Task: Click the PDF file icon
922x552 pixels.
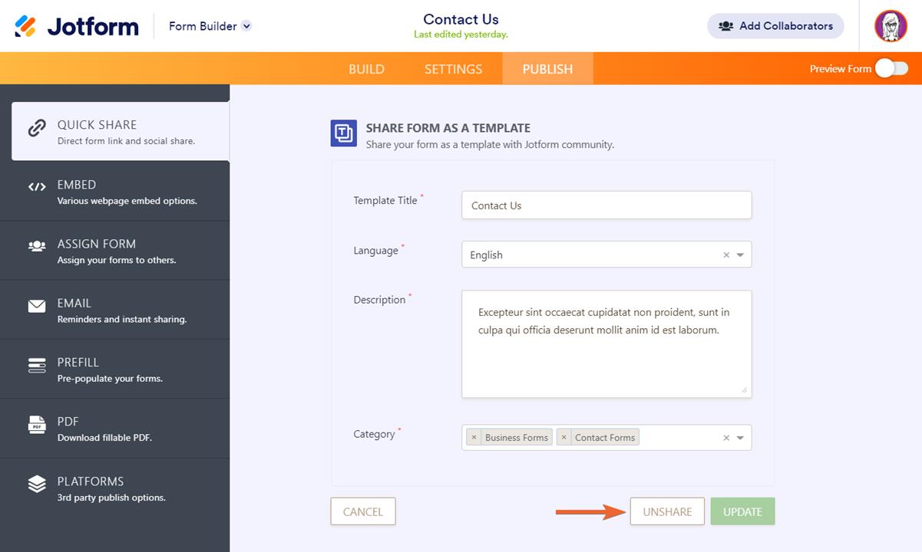Action: coord(37,424)
